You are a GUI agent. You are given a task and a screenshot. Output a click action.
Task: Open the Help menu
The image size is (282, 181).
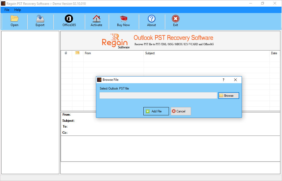[x=18, y=10]
